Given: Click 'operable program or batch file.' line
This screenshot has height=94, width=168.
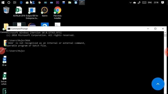Looking at the screenshot, I should 27,46.
